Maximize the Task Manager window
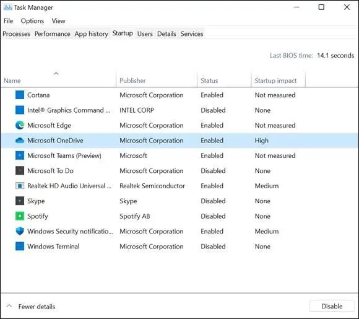The image size is (359, 319). (321, 7)
